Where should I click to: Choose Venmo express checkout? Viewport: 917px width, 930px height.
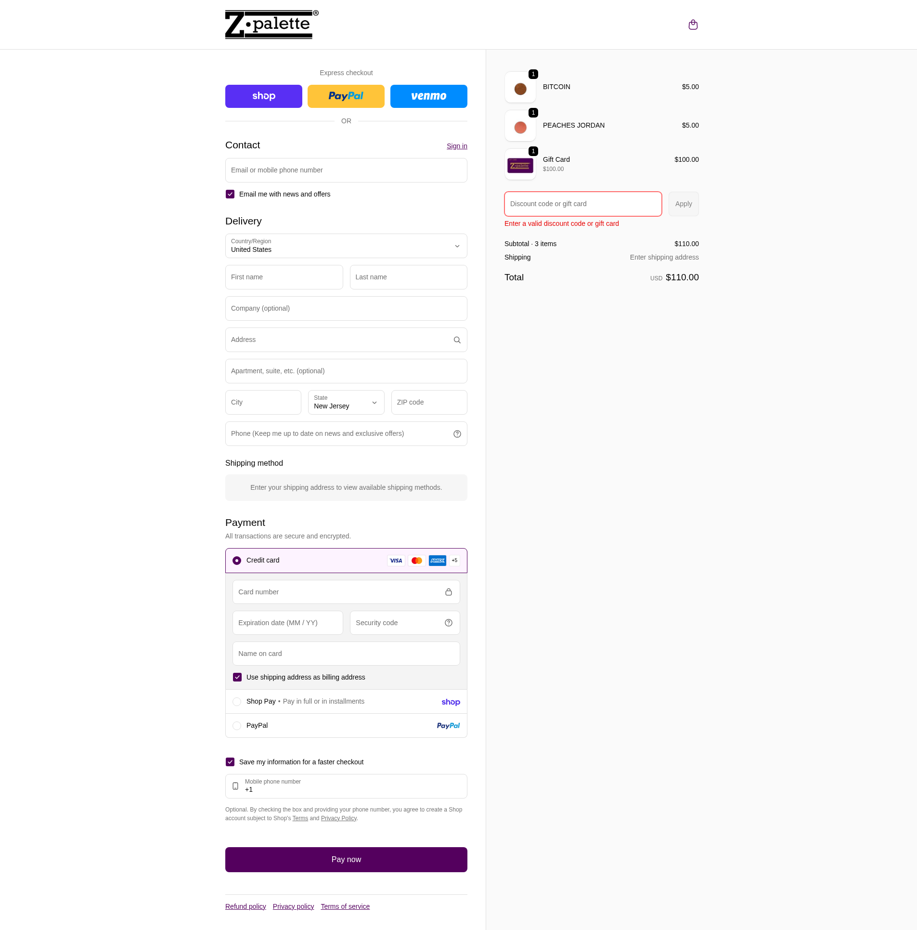[x=428, y=96]
